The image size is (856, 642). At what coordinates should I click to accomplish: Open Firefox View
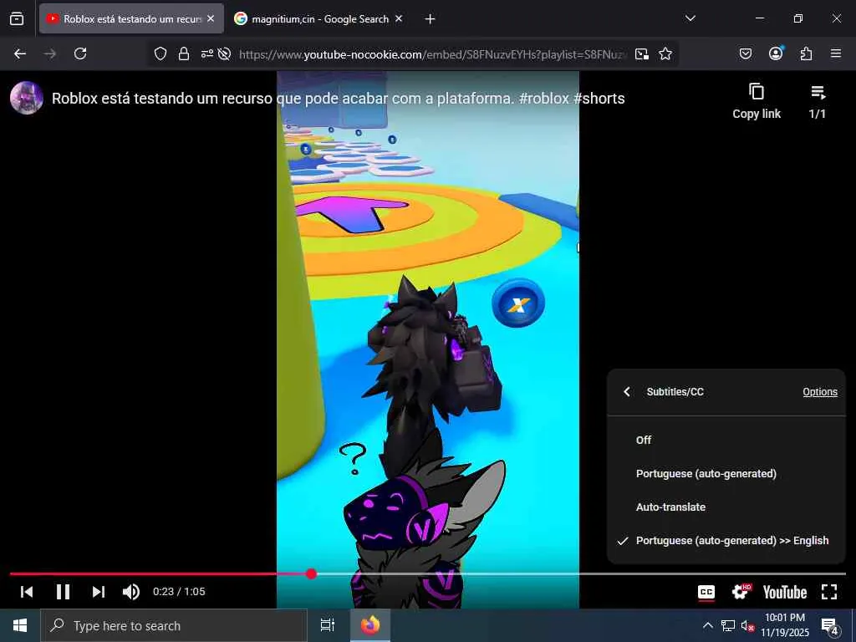(17, 18)
